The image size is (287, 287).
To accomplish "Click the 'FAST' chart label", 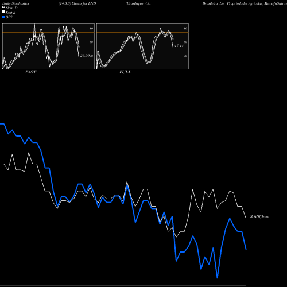I will (30, 72).
